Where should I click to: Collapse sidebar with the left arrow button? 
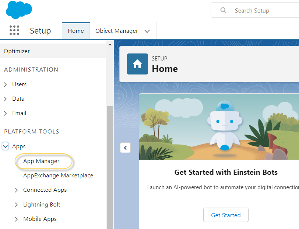125,148
